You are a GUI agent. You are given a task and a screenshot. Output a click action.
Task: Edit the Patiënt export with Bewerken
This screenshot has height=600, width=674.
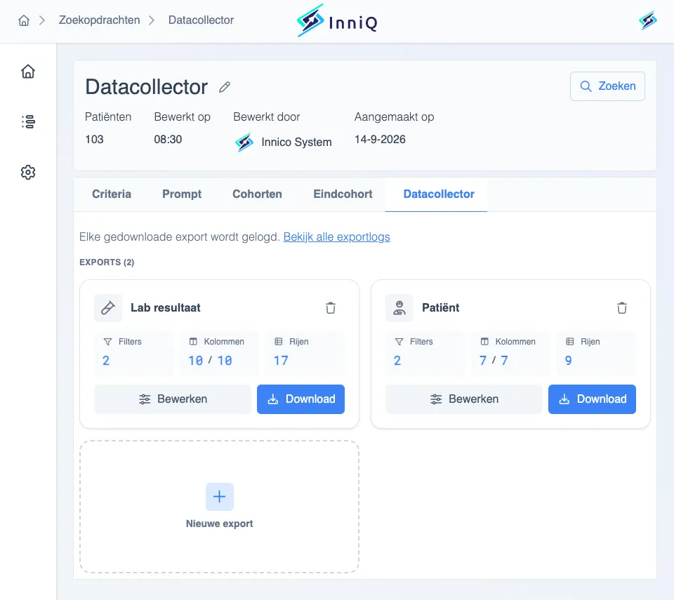coord(464,399)
